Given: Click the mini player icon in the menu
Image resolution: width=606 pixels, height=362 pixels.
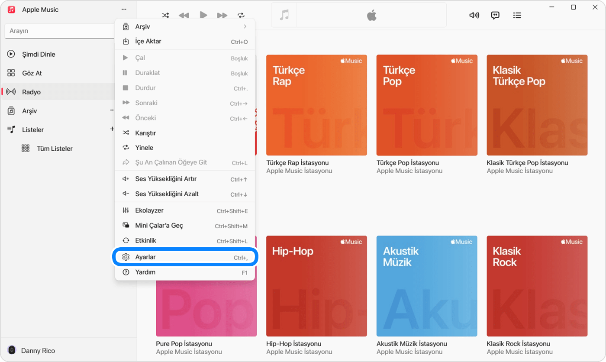Looking at the screenshot, I should tap(126, 226).
